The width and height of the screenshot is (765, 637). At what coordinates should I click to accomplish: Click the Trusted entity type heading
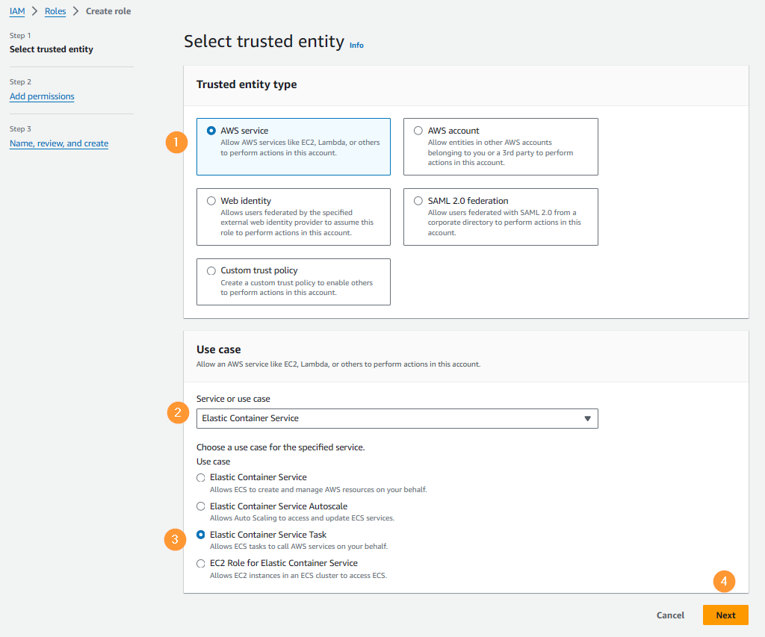point(247,84)
